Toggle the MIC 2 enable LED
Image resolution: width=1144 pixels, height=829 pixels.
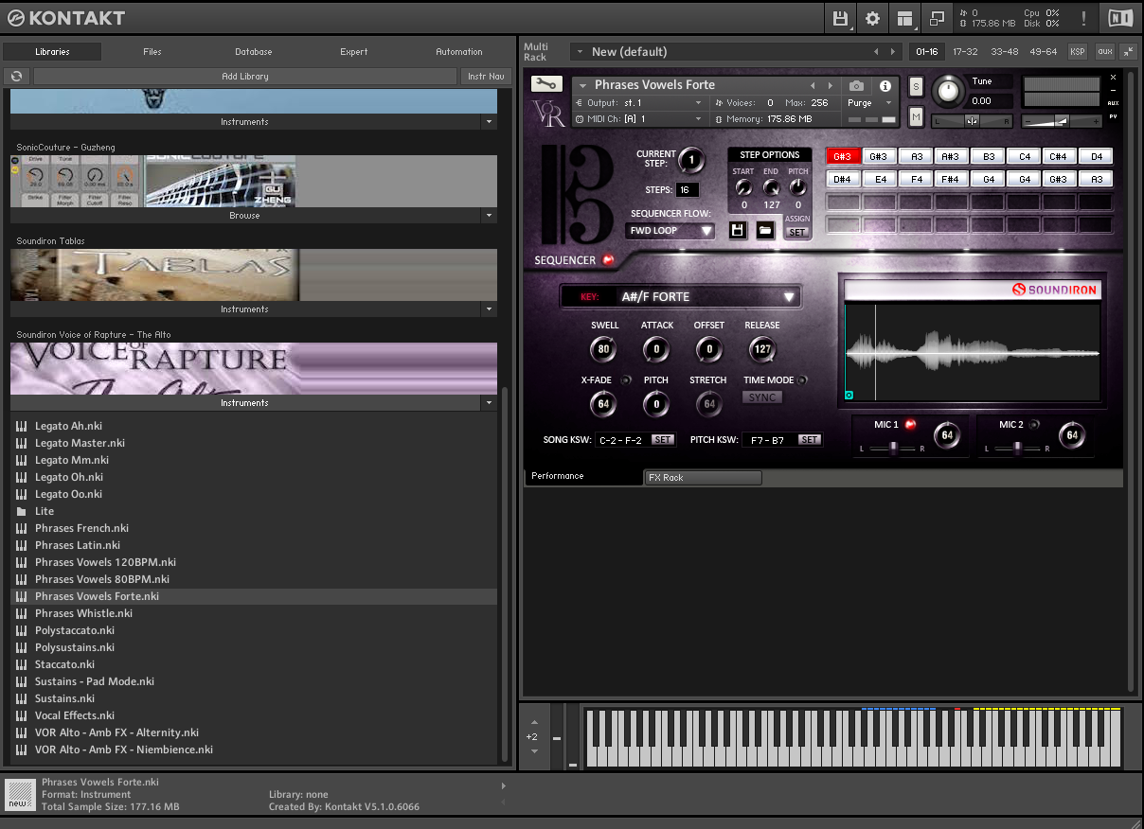coord(1034,425)
